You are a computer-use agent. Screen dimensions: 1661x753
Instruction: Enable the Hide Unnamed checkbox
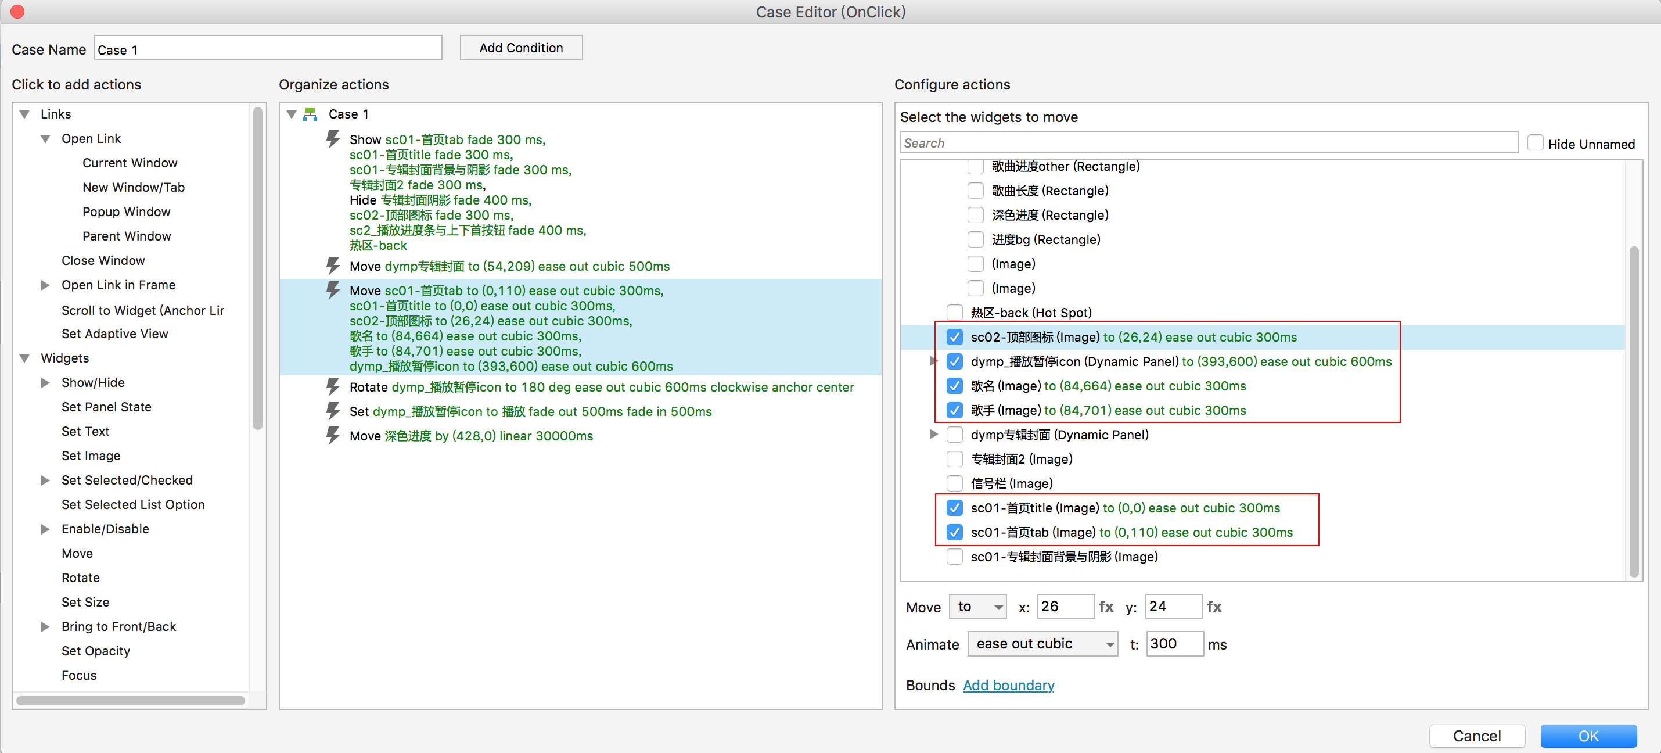[x=1536, y=142]
